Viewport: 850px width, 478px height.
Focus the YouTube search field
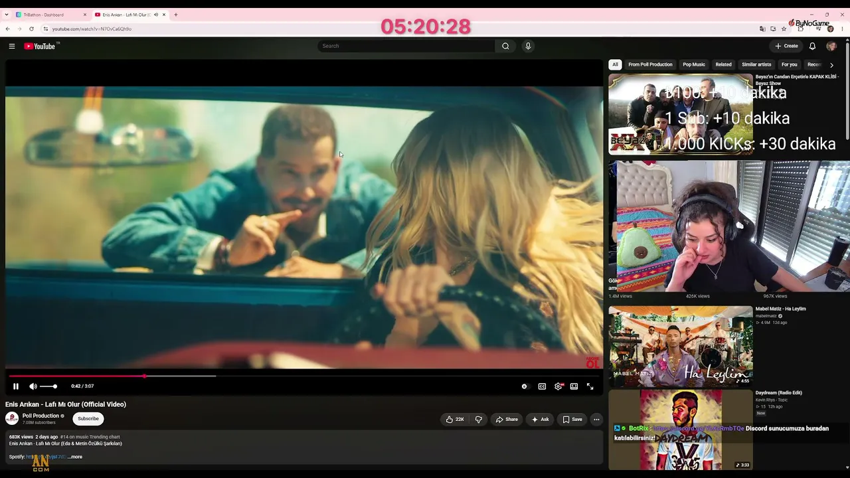pos(406,46)
